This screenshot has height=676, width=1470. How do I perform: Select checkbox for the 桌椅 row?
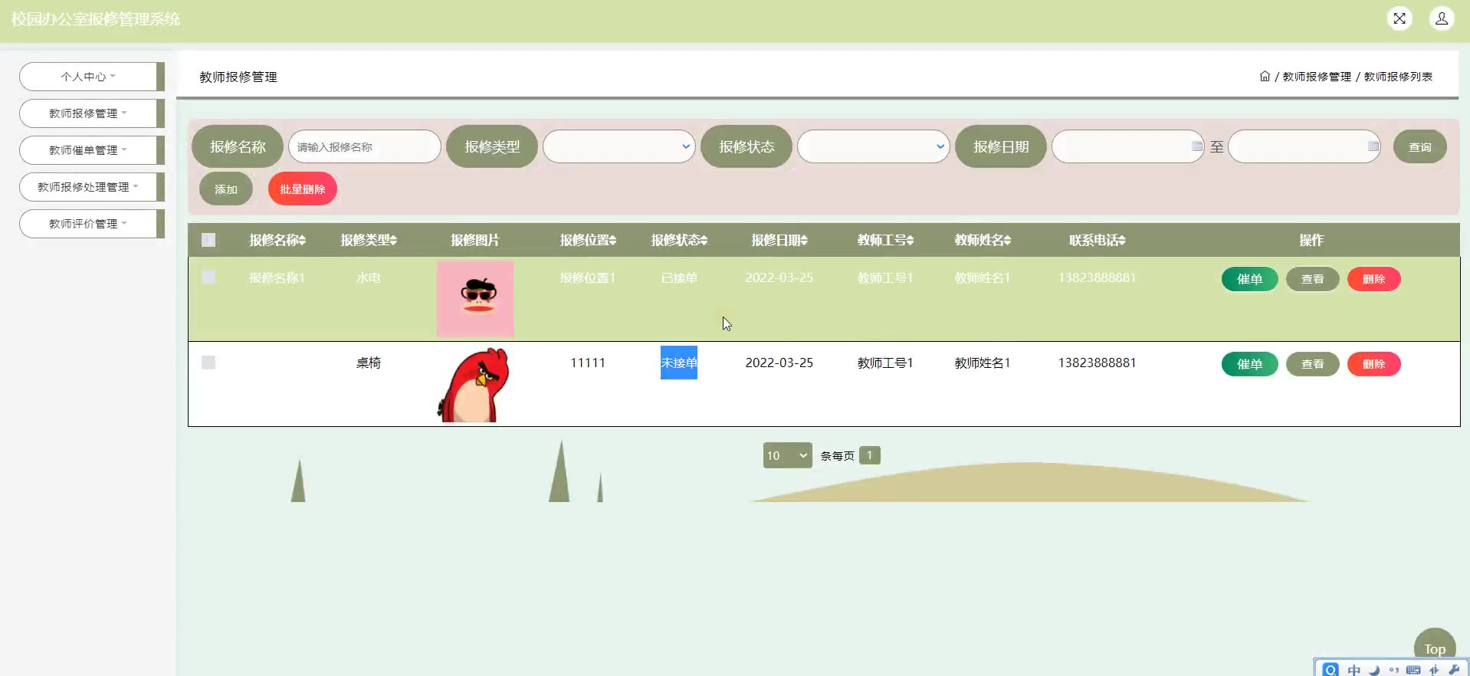[x=208, y=363]
